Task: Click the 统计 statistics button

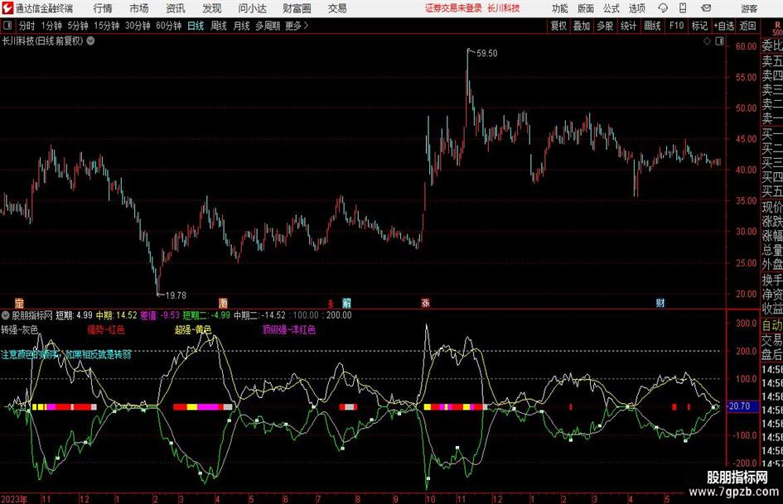Action: 628,26
